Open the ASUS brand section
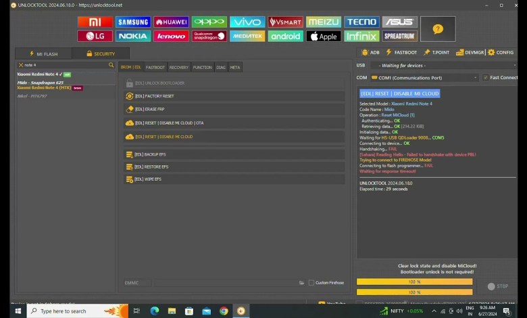This screenshot has height=318, width=527. pyautogui.click(x=399, y=22)
